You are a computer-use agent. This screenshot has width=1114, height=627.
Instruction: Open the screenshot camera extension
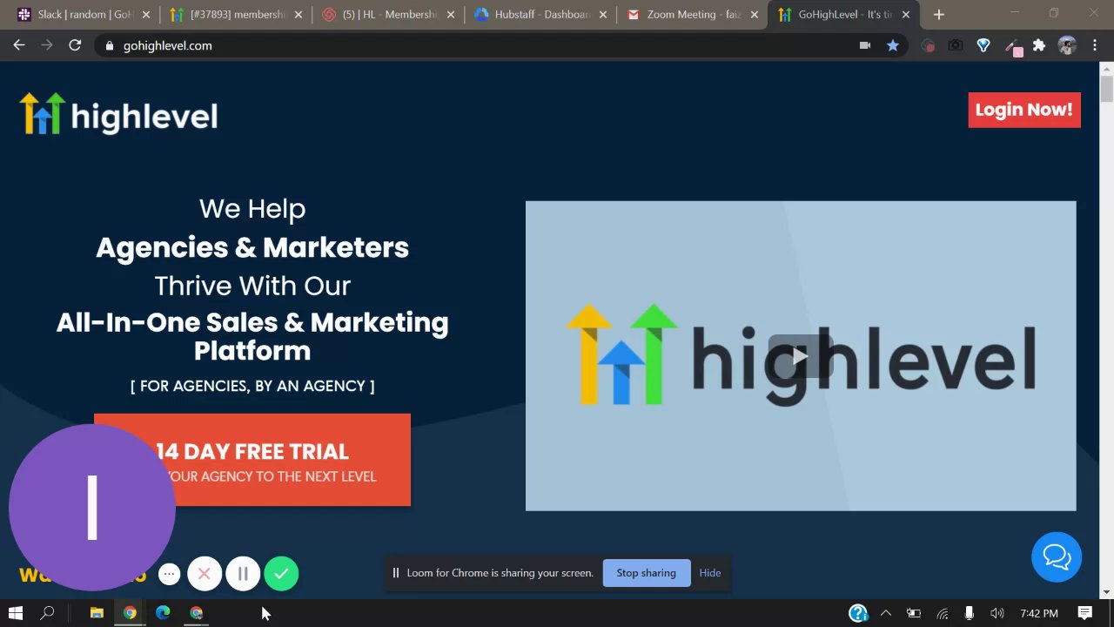(956, 45)
